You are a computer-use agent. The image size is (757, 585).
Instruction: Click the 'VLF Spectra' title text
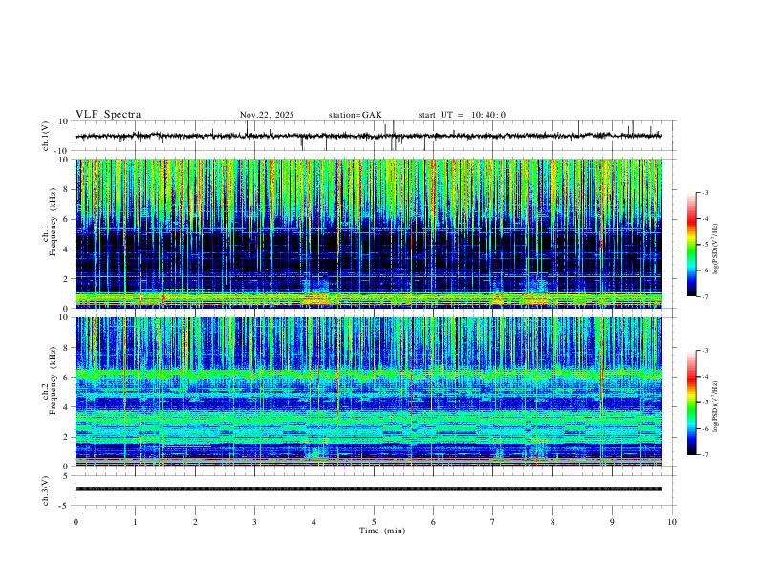click(108, 115)
